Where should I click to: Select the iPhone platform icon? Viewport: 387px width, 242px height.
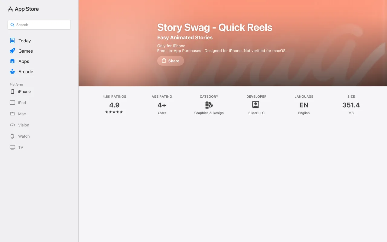coord(12,91)
